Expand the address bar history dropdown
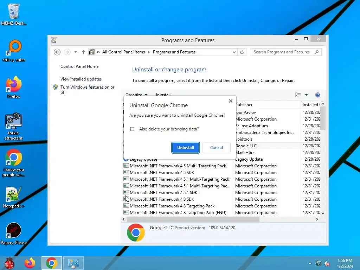Viewport: 360px width, 270px height. tap(234, 52)
